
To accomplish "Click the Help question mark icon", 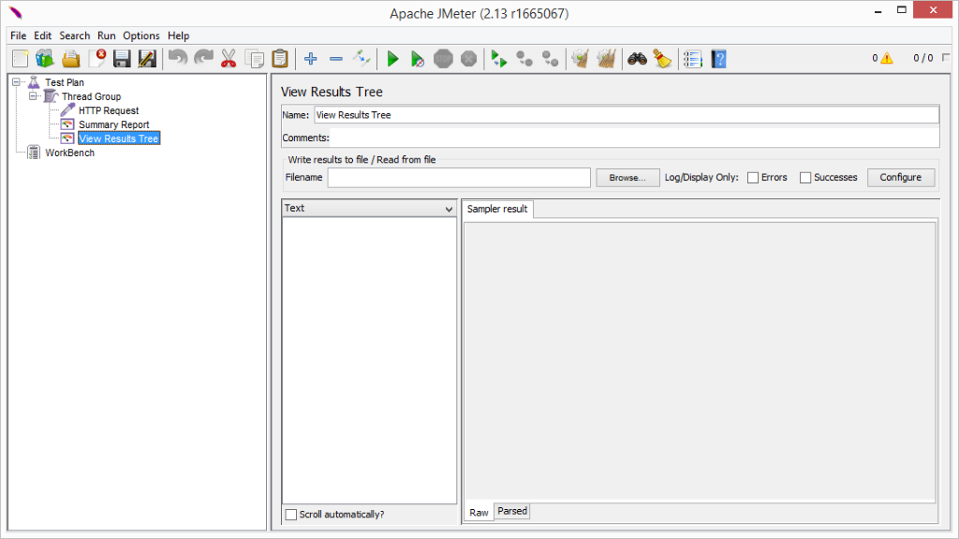I will (x=718, y=59).
